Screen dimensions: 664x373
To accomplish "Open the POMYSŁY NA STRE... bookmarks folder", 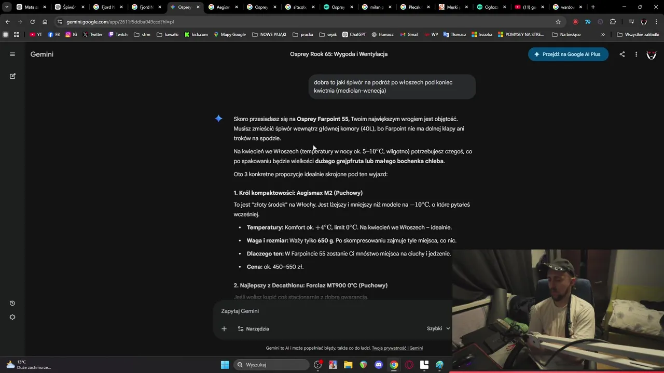I will [521, 34].
